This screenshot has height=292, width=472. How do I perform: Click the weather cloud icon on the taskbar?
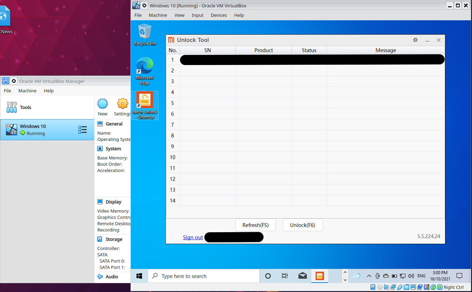coord(357,276)
